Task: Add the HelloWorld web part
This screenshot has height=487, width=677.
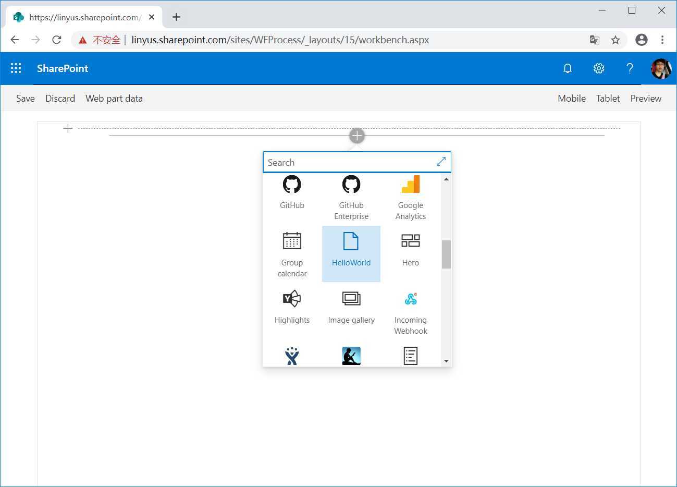Action: [351, 254]
